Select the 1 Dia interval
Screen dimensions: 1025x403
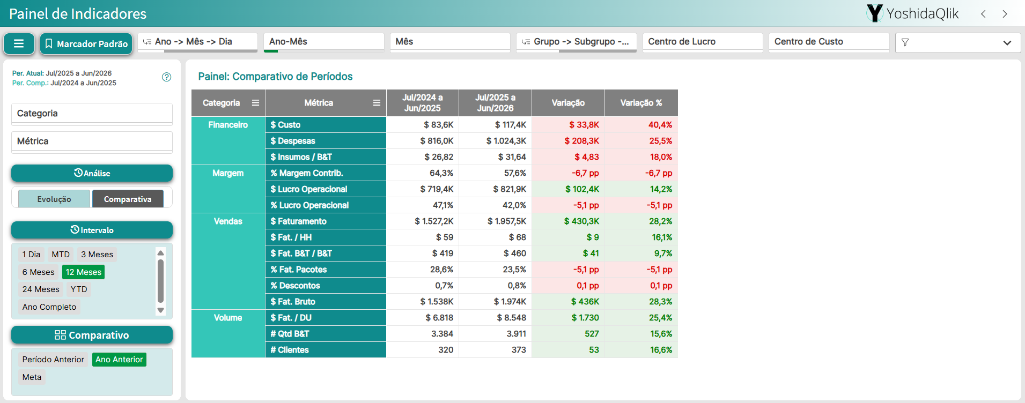[32, 255]
